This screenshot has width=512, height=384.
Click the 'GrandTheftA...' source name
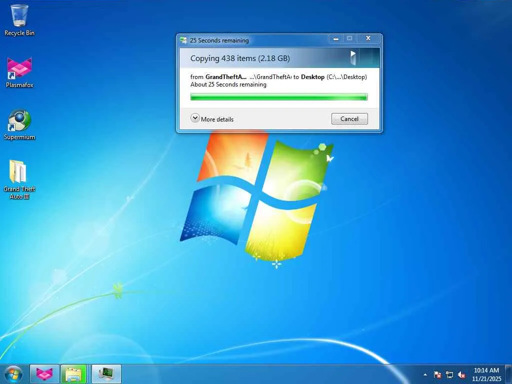click(226, 77)
